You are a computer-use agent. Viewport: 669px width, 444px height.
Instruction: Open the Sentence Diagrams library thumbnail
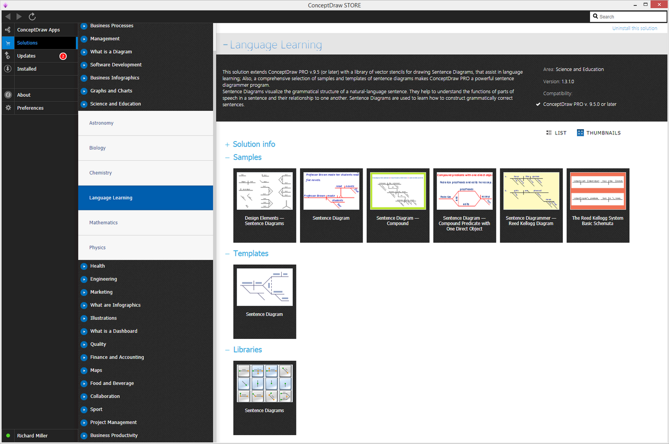[x=264, y=398]
